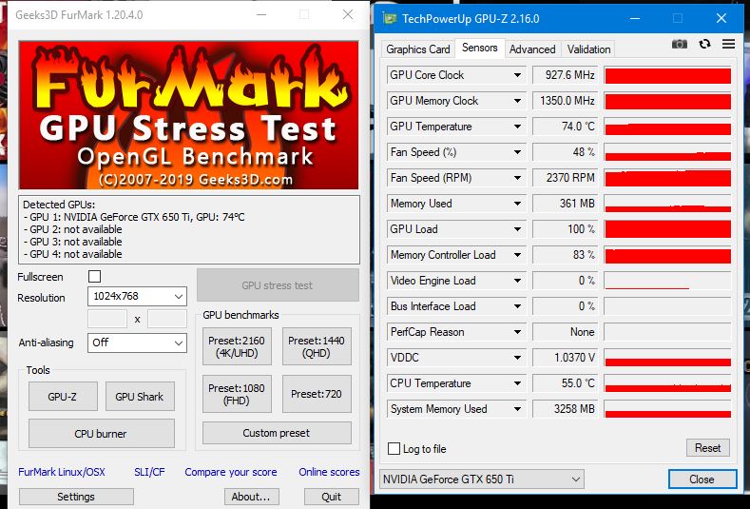Run the Preset:1080 (FHD) benchmark
Viewport: 750px width, 509px height.
(x=237, y=394)
